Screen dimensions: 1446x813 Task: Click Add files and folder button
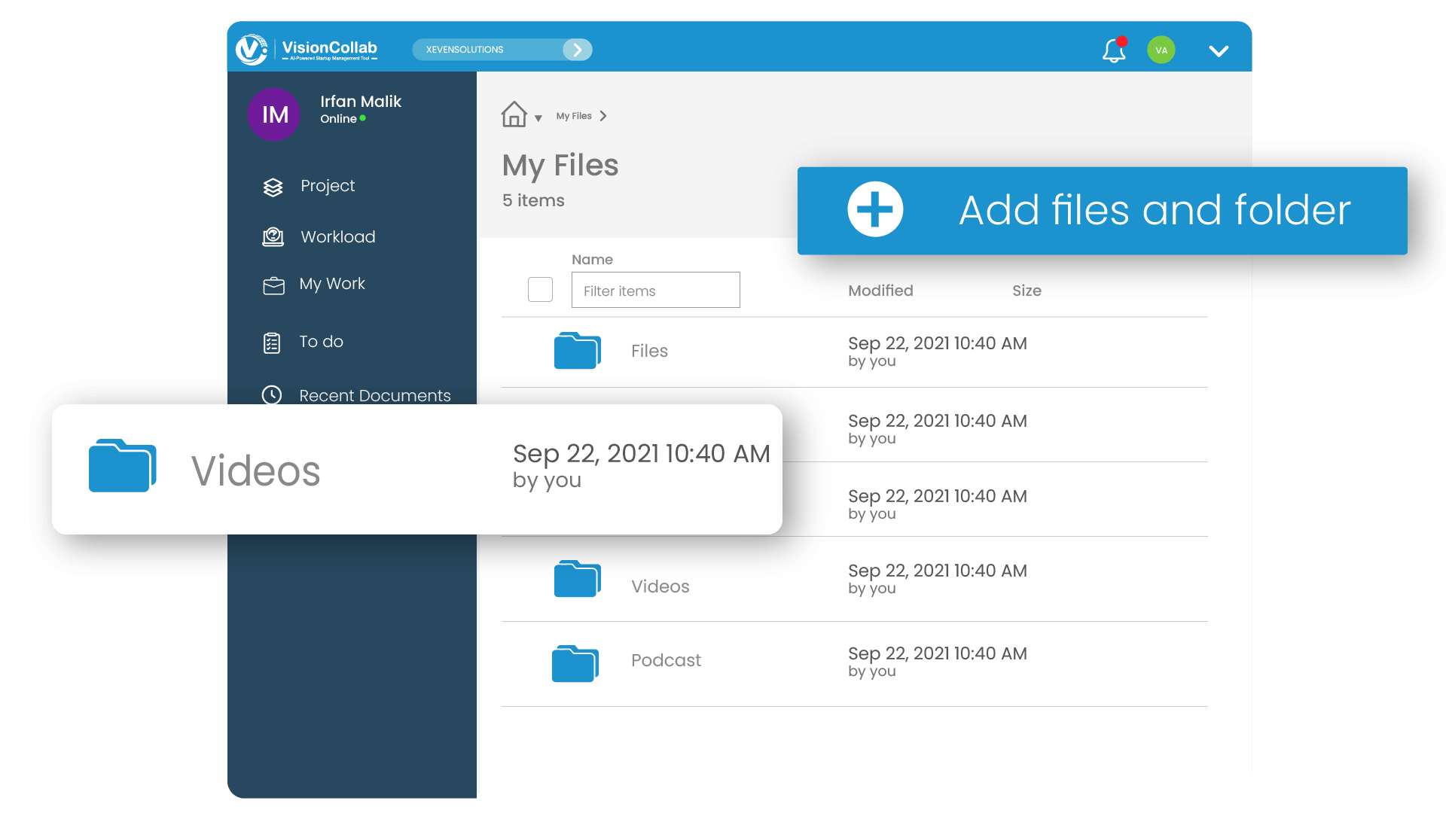tap(1154, 210)
